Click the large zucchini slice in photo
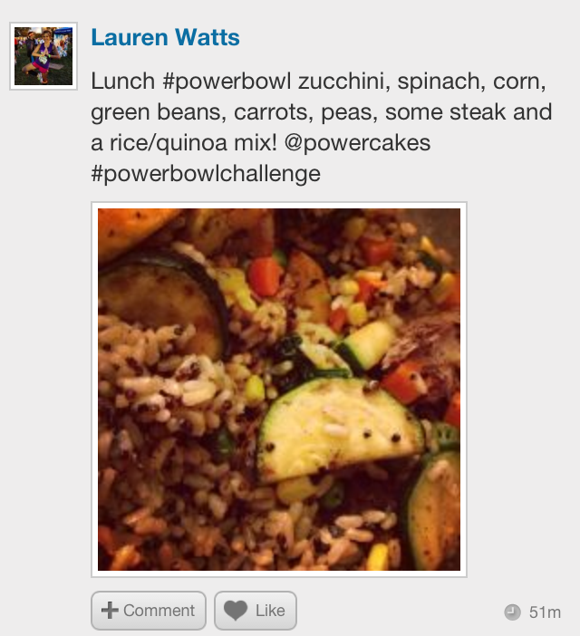Screen dimensions: 580x636 coord(339,430)
